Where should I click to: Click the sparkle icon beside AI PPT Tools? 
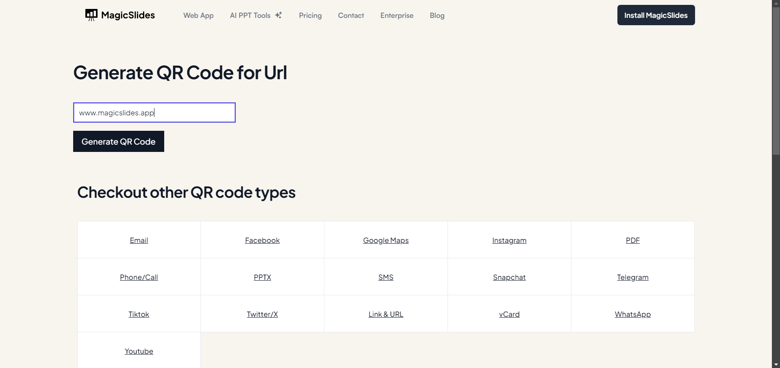[278, 15]
